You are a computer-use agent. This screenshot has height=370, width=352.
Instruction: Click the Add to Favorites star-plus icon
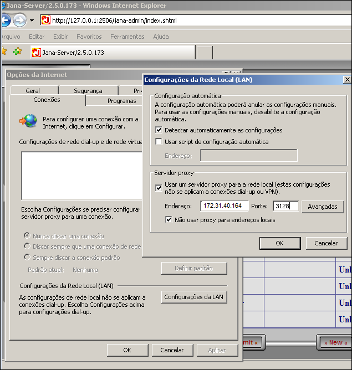point(18,51)
